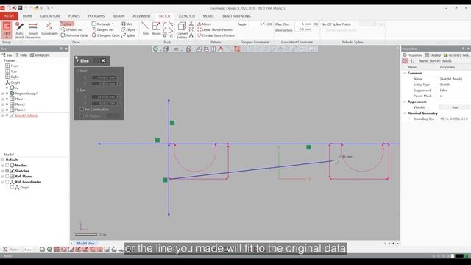This screenshot has width=471, height=265.
Task: Switch to the REGION ribbon tab
Action: point(118,16)
